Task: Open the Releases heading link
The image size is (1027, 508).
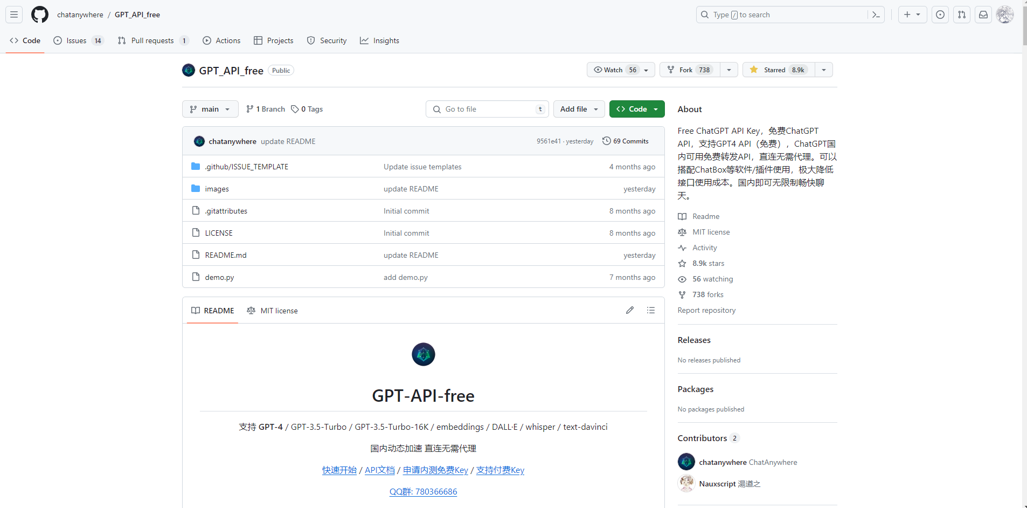Action: point(694,340)
